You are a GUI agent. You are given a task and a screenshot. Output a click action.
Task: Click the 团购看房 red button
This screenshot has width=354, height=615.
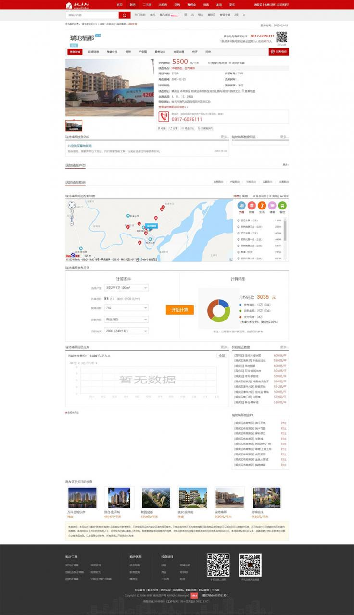[x=279, y=52]
